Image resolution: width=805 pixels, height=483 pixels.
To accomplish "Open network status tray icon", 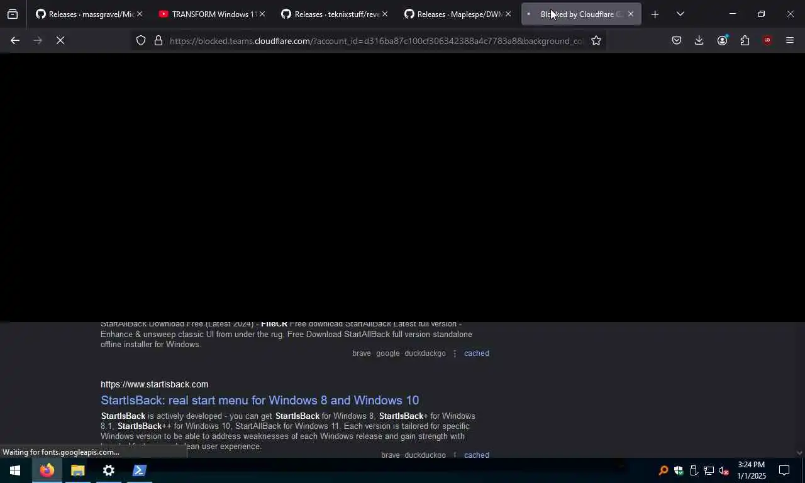I will 708,470.
